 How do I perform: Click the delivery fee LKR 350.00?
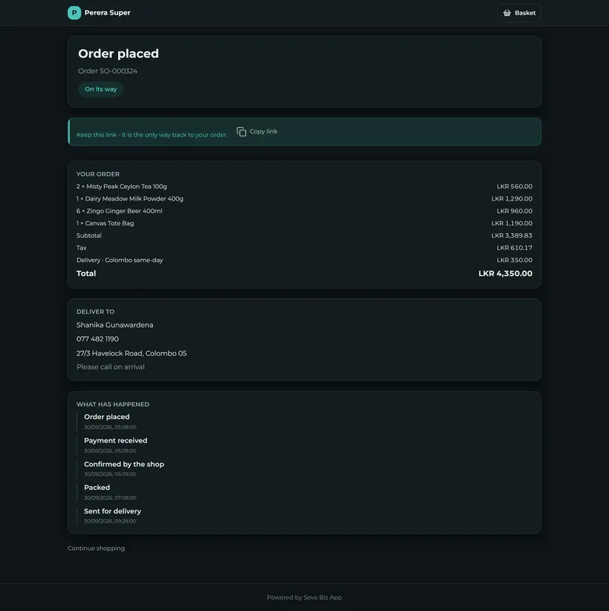pyautogui.click(x=515, y=260)
